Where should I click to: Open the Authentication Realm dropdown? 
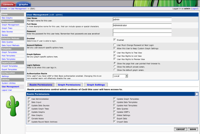tap(120, 76)
